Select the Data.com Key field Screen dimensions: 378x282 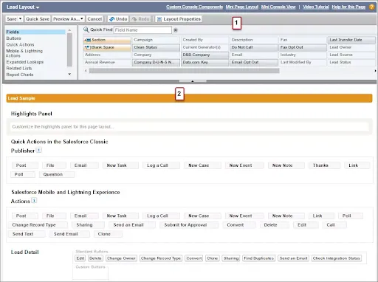point(205,62)
